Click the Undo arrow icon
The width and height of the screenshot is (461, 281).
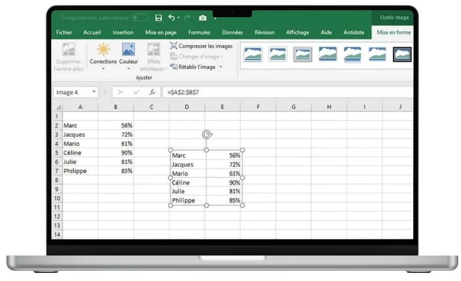(172, 18)
